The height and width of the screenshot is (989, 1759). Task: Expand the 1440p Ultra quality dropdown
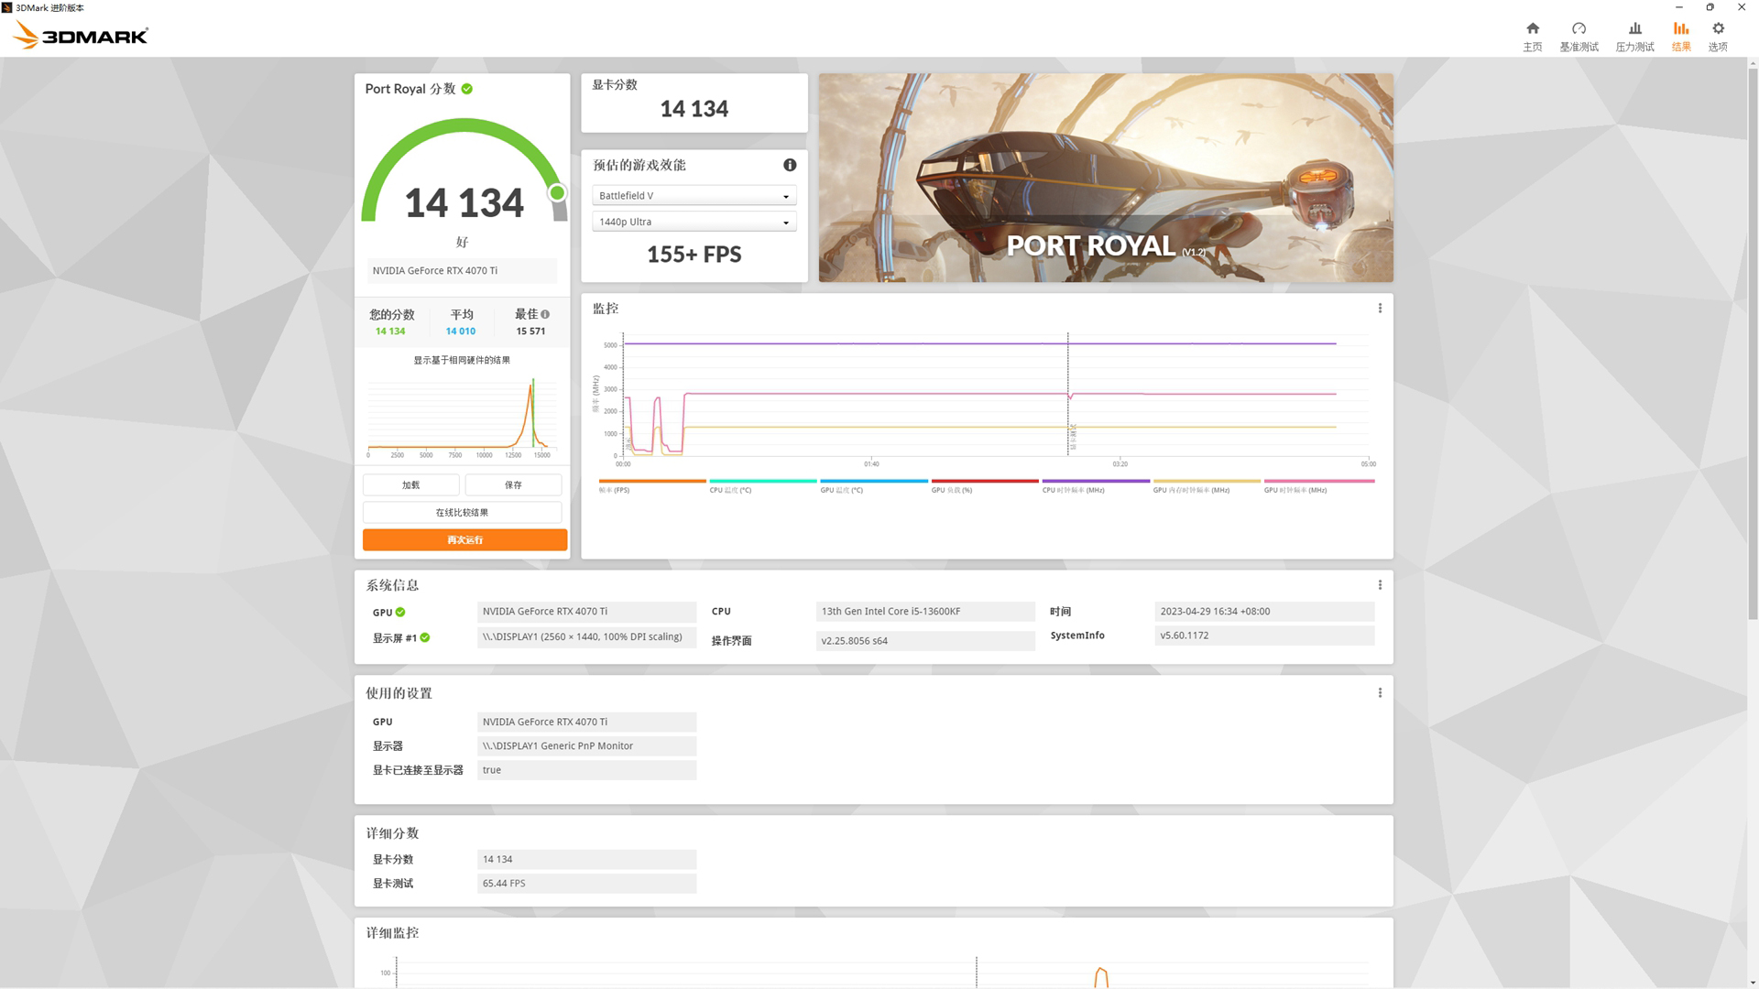(784, 221)
